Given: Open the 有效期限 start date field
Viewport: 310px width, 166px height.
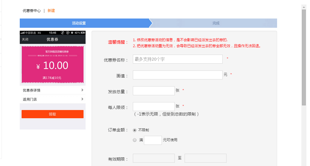Looking at the screenshot, I should pos(154,158).
